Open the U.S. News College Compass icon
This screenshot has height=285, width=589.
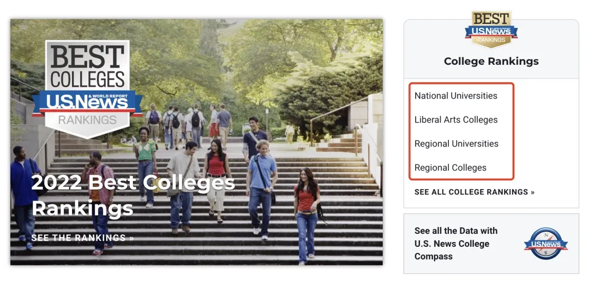tap(545, 244)
